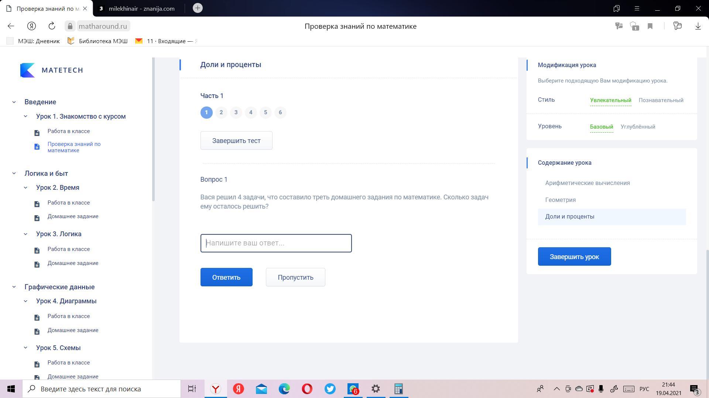The height and width of the screenshot is (398, 709).
Task: Click the sidebar vertical scrollbar
Action: (153, 129)
